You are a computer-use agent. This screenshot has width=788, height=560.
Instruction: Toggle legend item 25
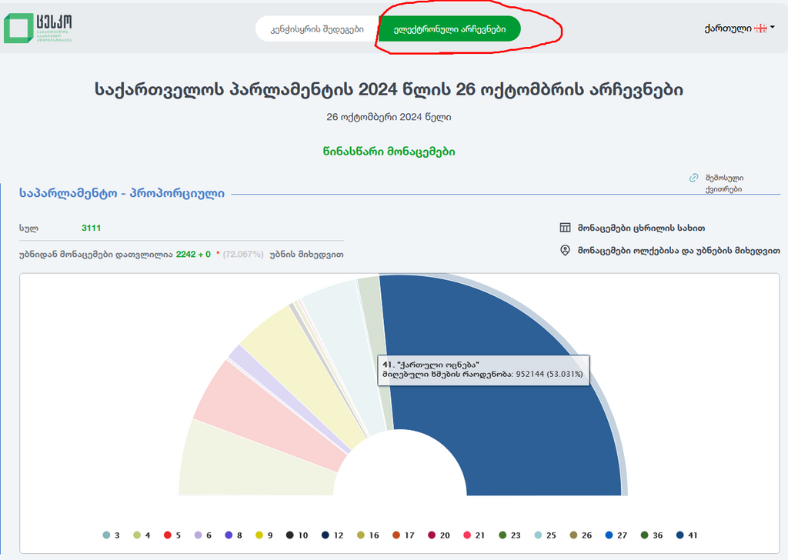[546, 535]
